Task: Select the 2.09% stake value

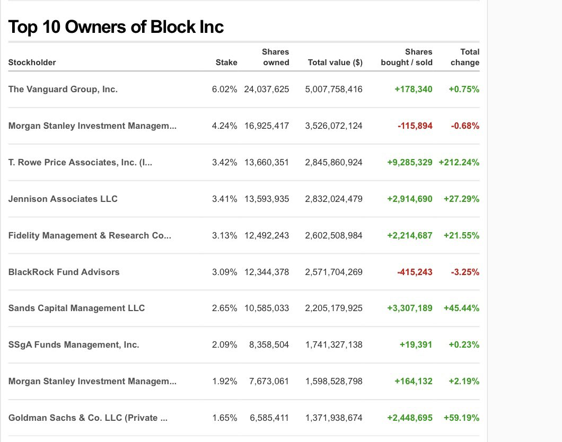Action: tap(224, 344)
